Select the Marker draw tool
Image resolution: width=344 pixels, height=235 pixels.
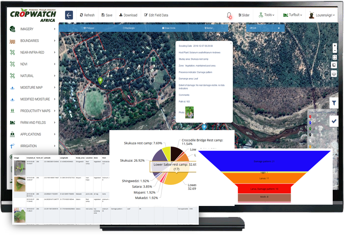coord(209,28)
